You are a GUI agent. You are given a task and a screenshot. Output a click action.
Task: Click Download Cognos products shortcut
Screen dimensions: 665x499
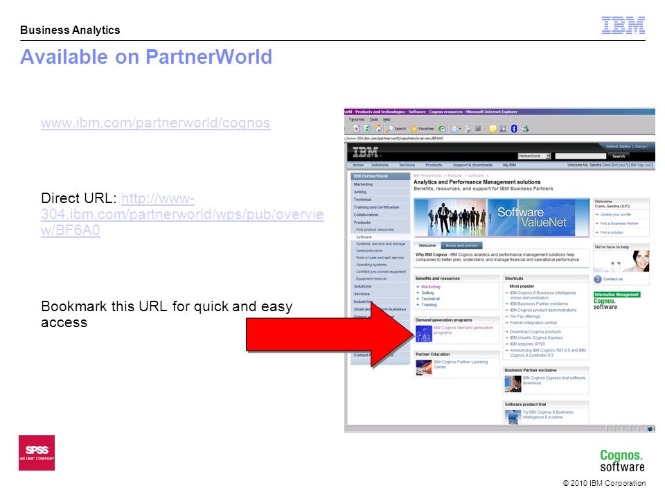tap(535, 332)
